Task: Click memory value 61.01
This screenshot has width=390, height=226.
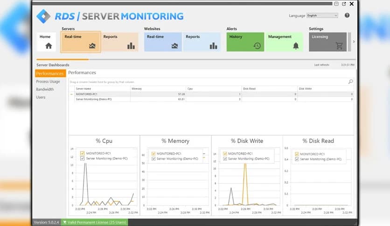Action: tap(181, 99)
